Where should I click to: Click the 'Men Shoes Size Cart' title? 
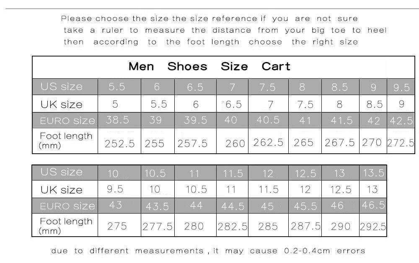(209, 66)
